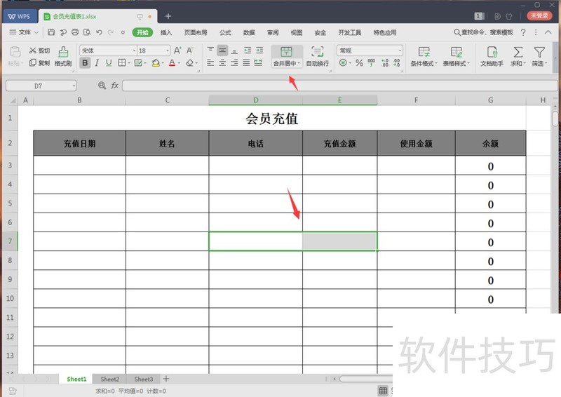561x397 pixels.
Task: Click the decrease decimal places icon
Action: point(397,63)
